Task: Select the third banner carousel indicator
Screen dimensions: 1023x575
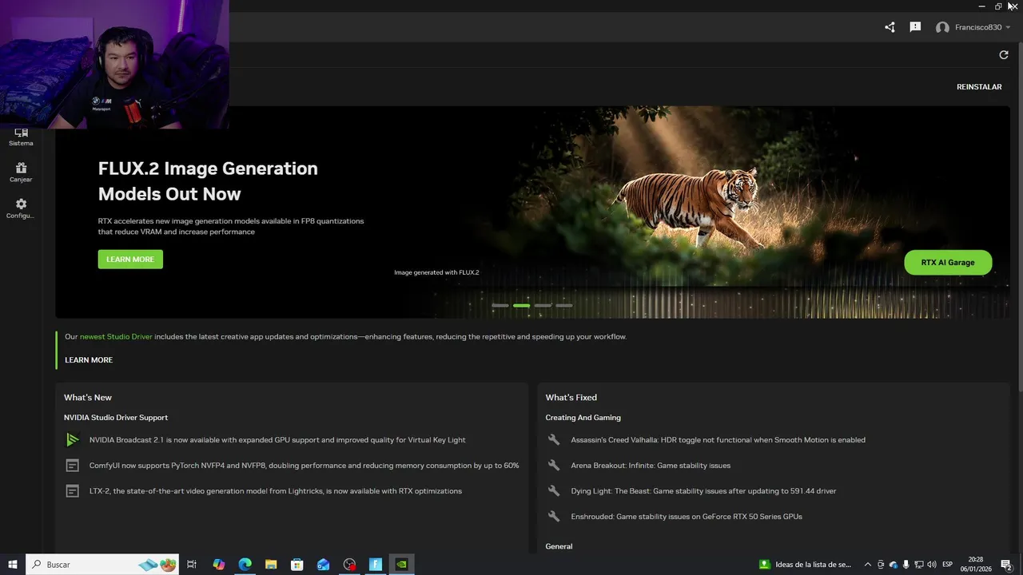Action: pos(543,306)
